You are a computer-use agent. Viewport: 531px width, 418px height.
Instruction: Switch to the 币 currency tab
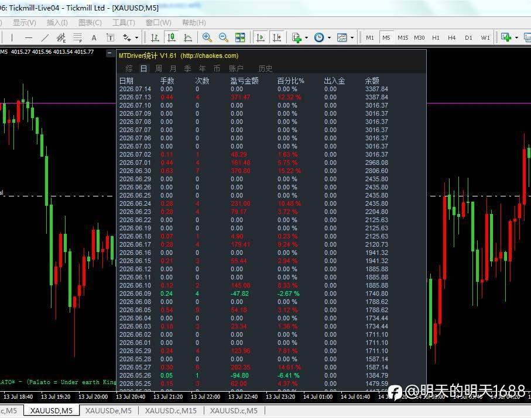pos(217,68)
